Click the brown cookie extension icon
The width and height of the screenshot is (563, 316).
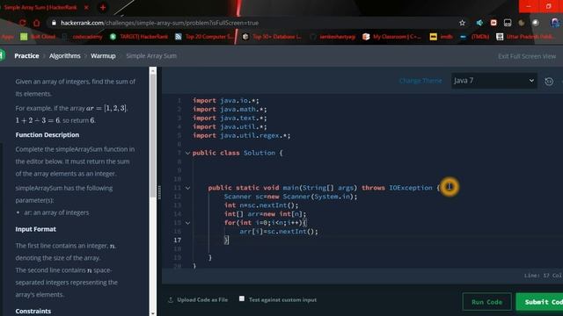click(x=522, y=23)
